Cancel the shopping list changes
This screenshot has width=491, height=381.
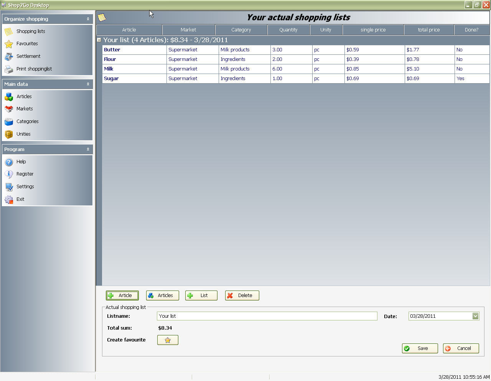click(461, 348)
